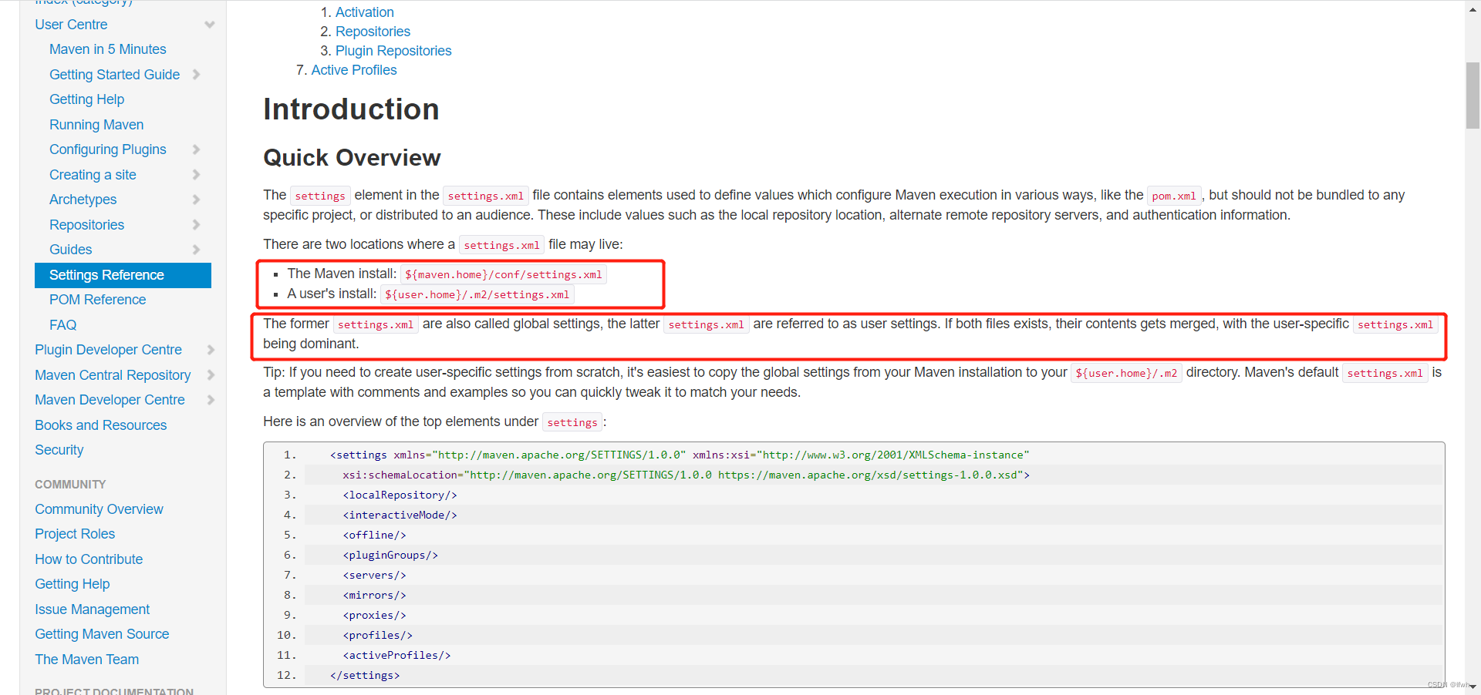This screenshot has height=695, width=1481.
Task: Open User Centre in sidebar
Action: (x=71, y=25)
